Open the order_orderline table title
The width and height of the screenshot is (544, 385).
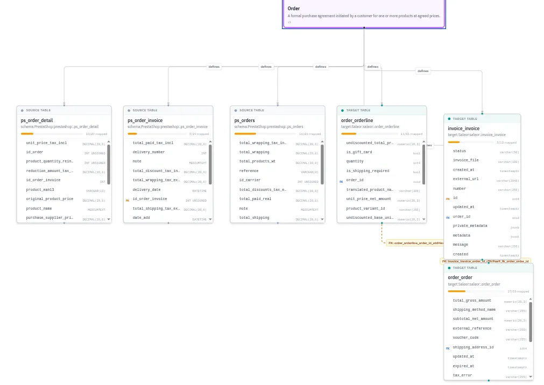357,120
